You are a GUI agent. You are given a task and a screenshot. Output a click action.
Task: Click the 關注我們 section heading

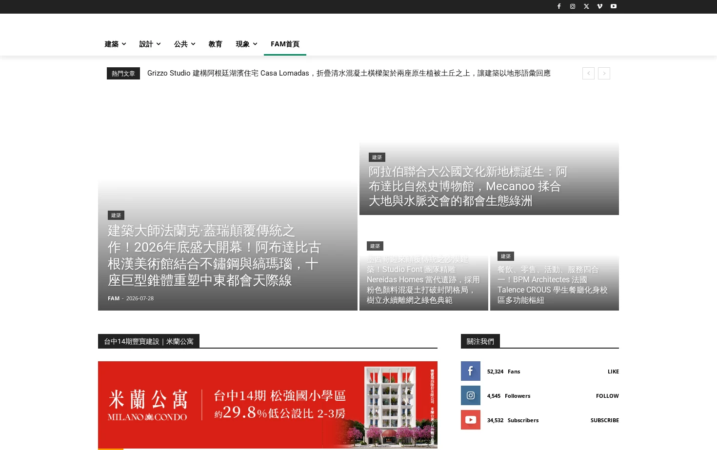480,341
